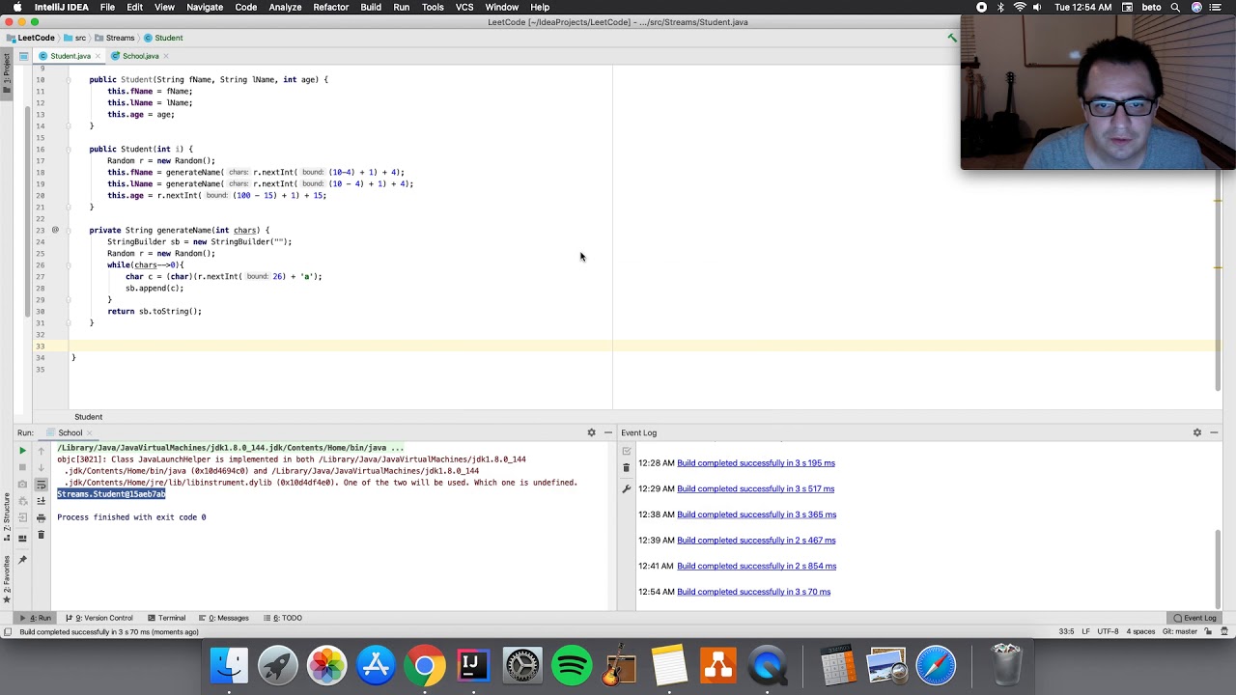Click the Event Log button in status bar
The height and width of the screenshot is (695, 1236).
click(x=1195, y=618)
